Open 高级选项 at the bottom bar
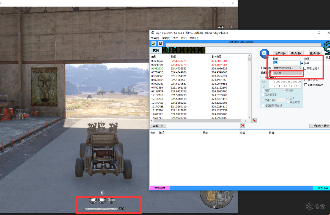Screen dimensions: 330x215 159,188
